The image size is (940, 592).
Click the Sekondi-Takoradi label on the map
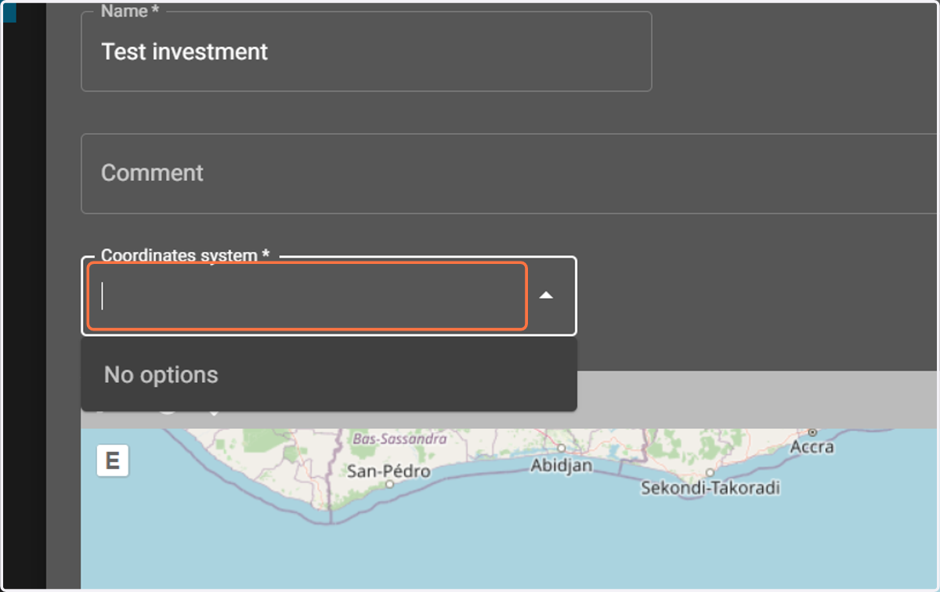710,489
